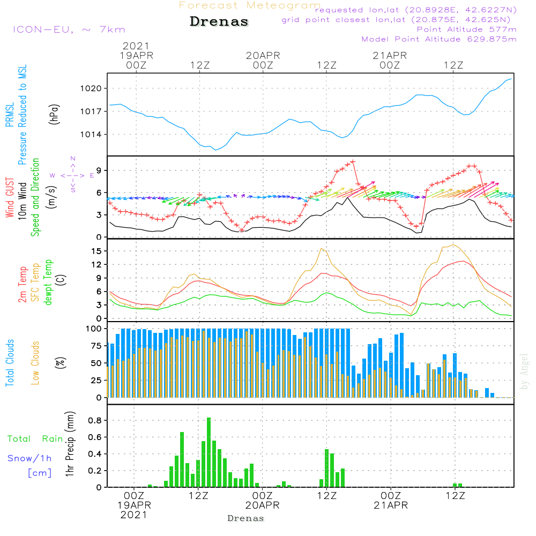Click the green "Speed and Direction" label
The width and height of the screenshot is (536, 536).
[x=35, y=197]
